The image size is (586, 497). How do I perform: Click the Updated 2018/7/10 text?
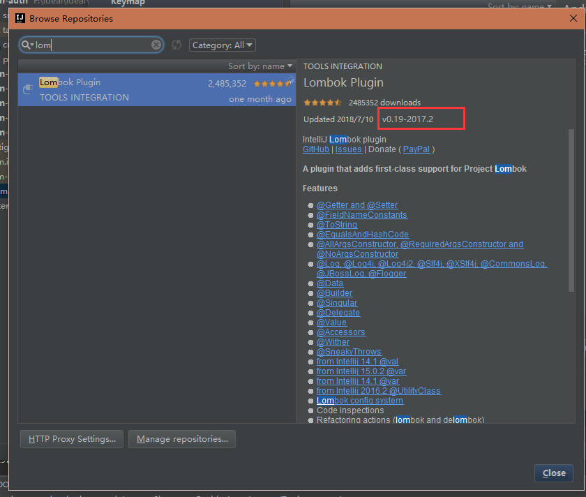point(338,119)
